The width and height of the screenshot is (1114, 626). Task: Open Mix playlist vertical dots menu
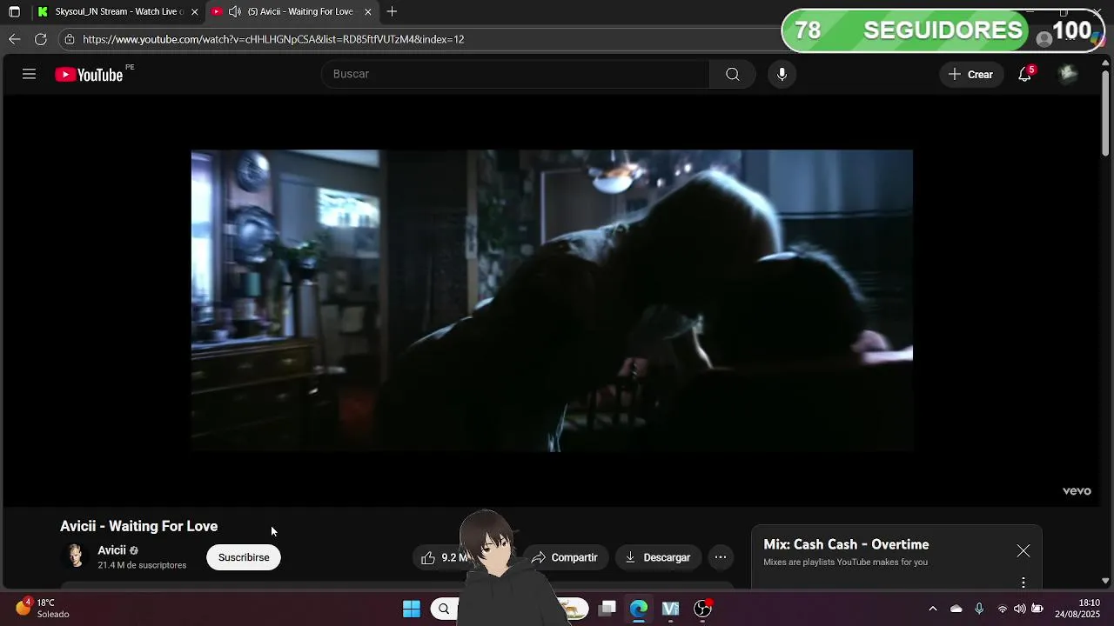(1023, 583)
